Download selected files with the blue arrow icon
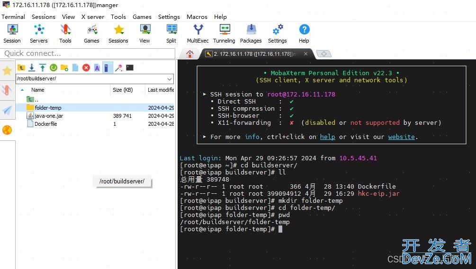This screenshot has height=269, width=476. point(32,68)
